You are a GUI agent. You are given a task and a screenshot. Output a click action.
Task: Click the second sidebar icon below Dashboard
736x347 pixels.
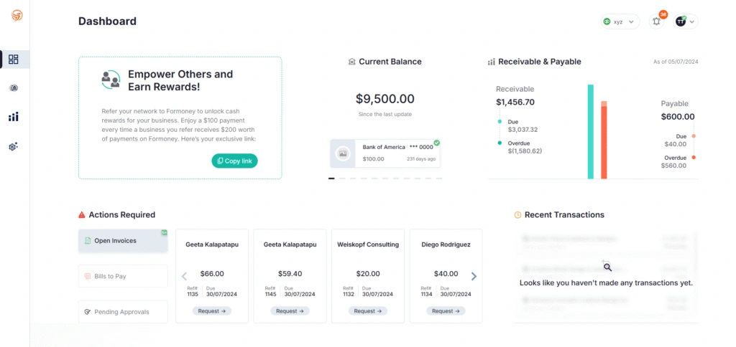click(14, 88)
